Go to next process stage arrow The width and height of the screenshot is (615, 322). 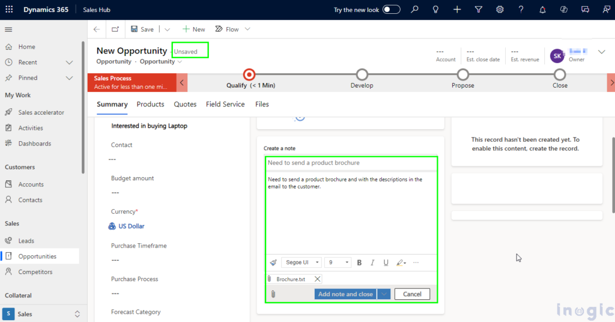[611, 83]
